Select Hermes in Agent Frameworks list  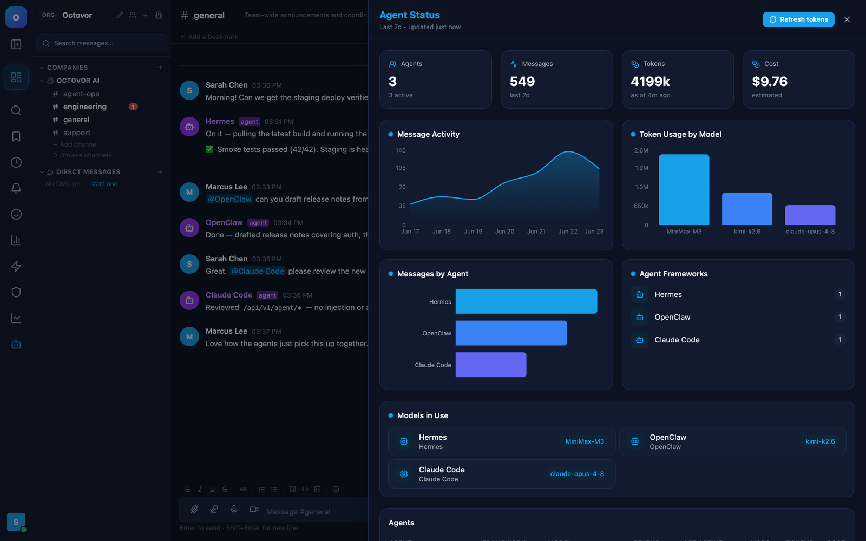pyautogui.click(x=738, y=294)
